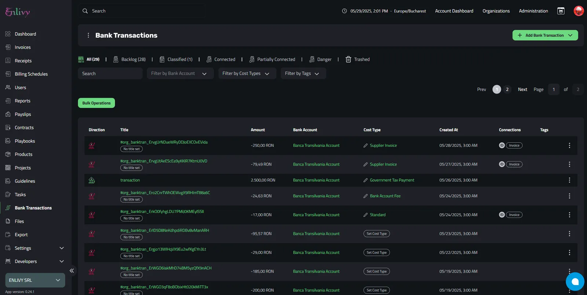Viewport: 587px width, 295px height.
Task: Sort by the Created At column header
Action: pos(449,130)
